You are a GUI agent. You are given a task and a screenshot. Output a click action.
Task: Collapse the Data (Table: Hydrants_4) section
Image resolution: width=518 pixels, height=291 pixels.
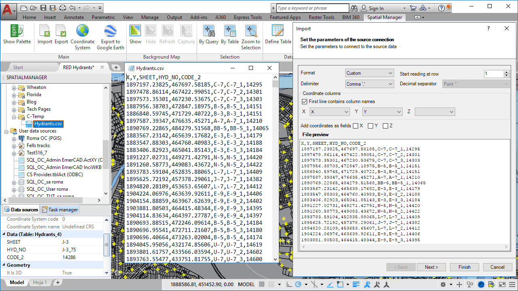4,234
